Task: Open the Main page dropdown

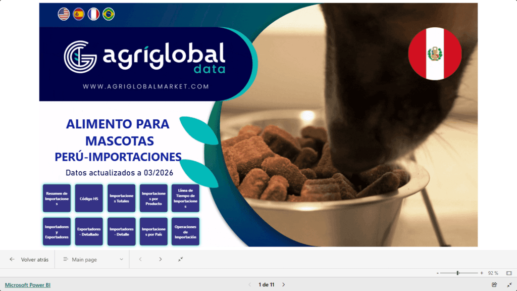Action: pos(91,259)
